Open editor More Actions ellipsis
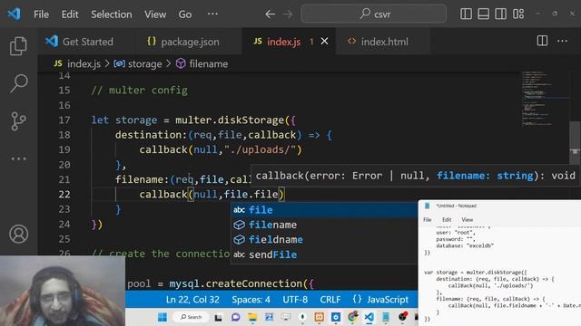The image size is (581, 326). coord(563,41)
